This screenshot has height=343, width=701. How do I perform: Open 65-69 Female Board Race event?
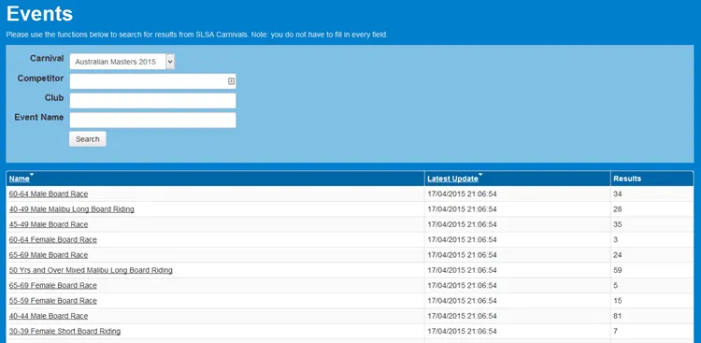pyautogui.click(x=52, y=285)
